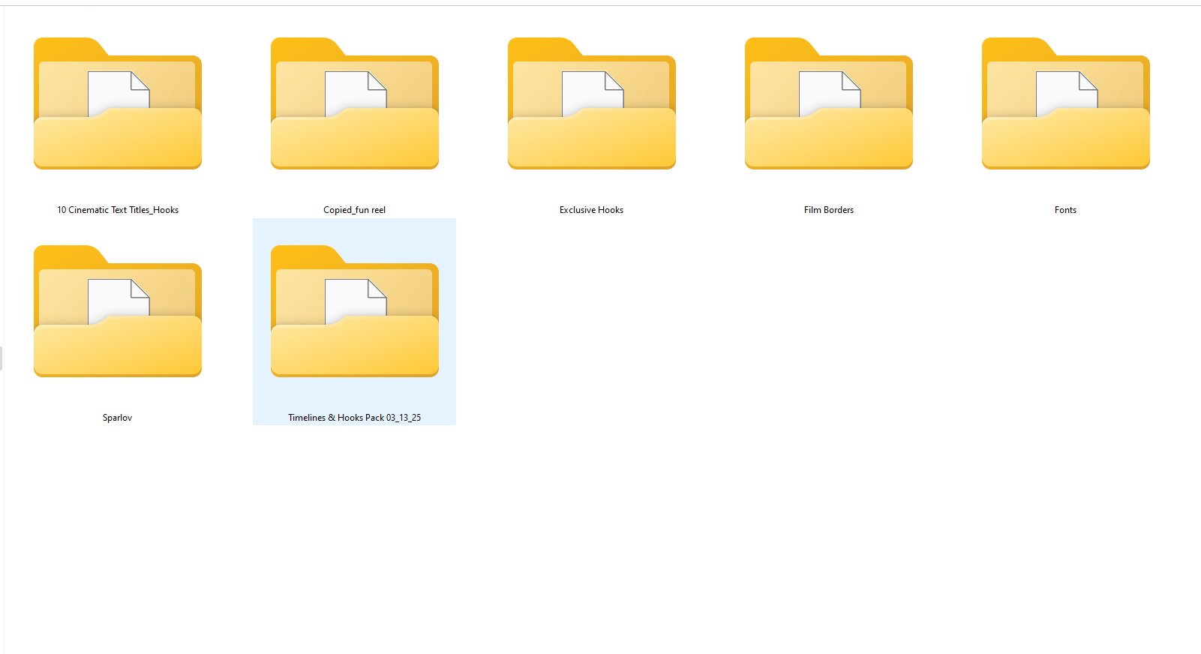Click the white paper sheet in the Fonts folder icon
The height and width of the screenshot is (654, 1201).
pos(1061,91)
